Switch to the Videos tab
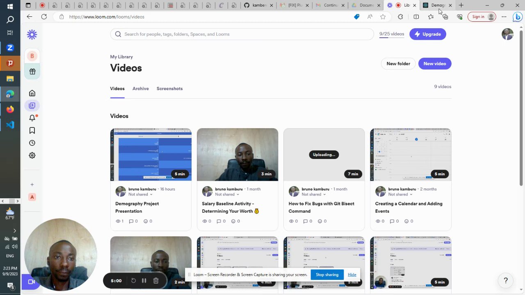 [x=117, y=88]
